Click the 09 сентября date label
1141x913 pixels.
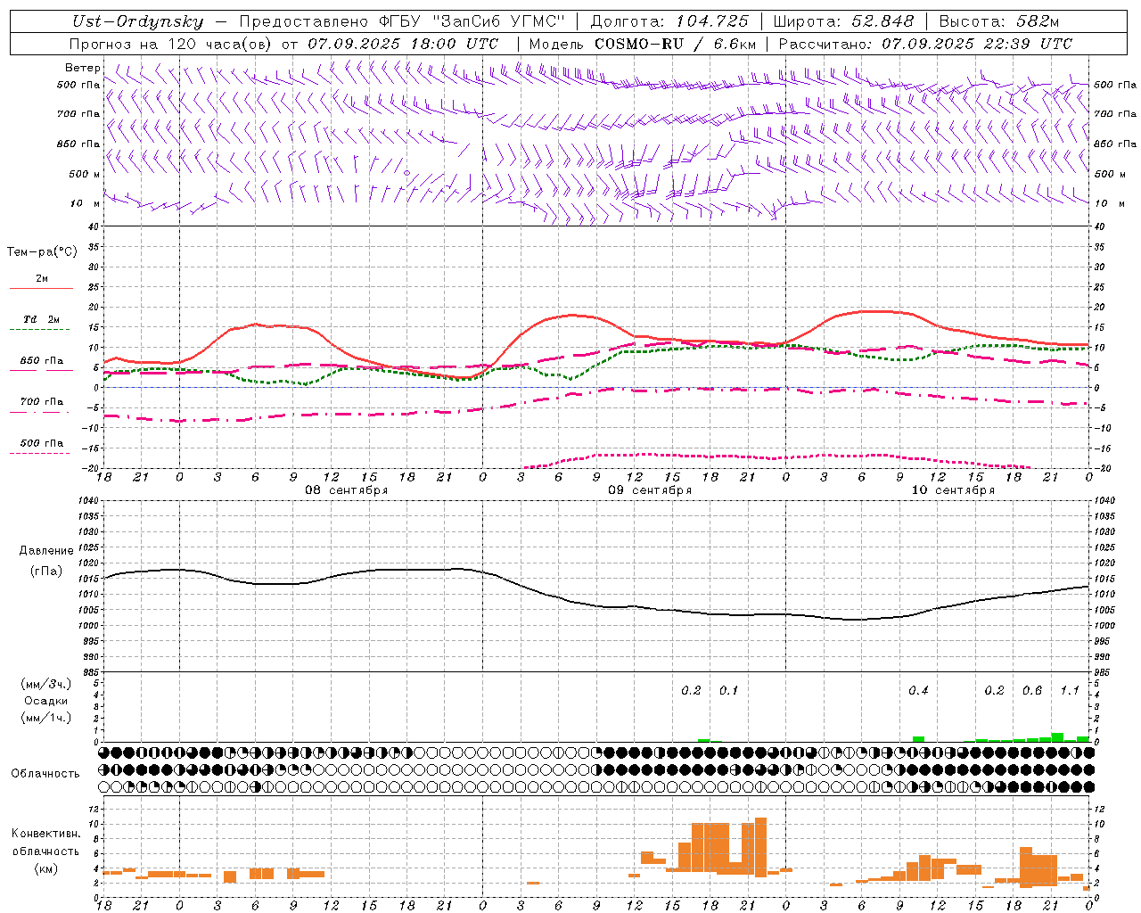pos(650,490)
